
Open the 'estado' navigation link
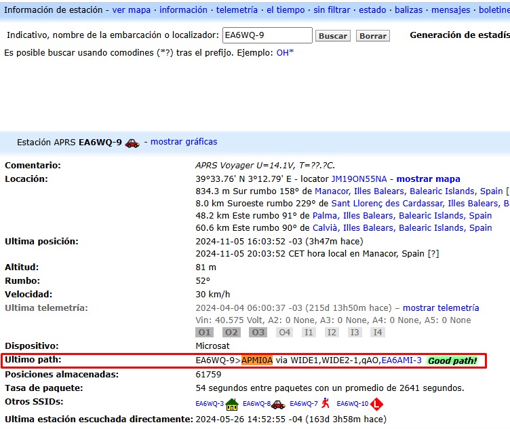372,10
